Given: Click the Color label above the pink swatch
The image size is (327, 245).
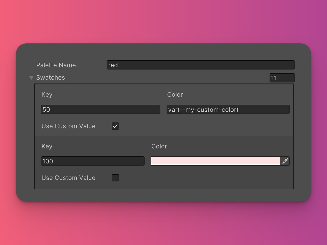Looking at the screenshot, I should (x=159, y=146).
